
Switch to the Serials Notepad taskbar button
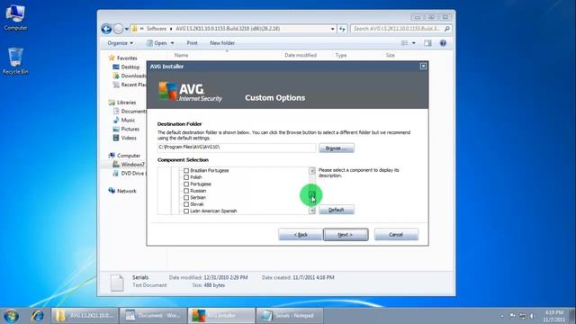click(290, 316)
